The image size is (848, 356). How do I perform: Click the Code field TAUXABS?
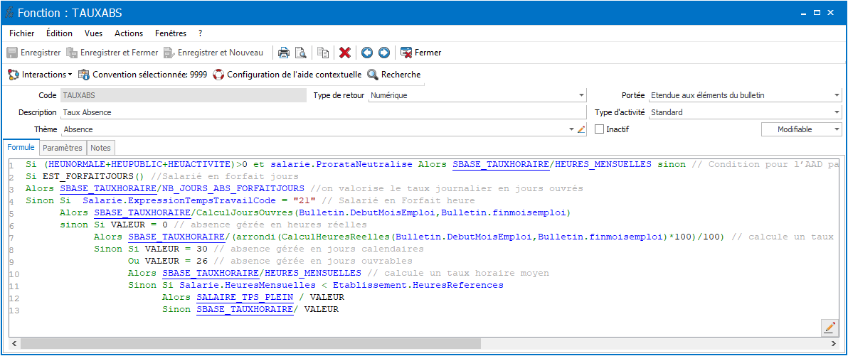pos(184,96)
